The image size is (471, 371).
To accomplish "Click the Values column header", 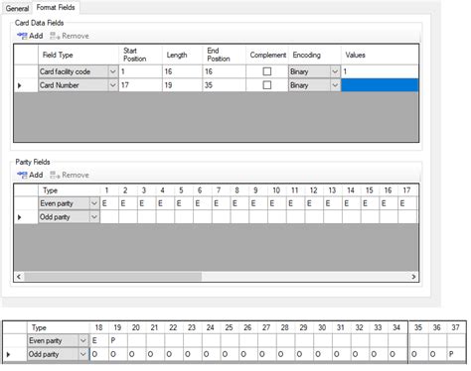I will 380,55.
